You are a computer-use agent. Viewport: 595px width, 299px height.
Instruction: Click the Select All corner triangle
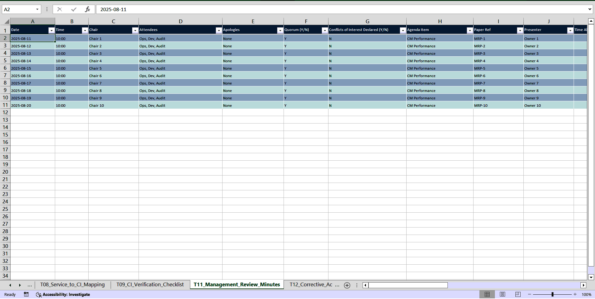pyautogui.click(x=6, y=21)
